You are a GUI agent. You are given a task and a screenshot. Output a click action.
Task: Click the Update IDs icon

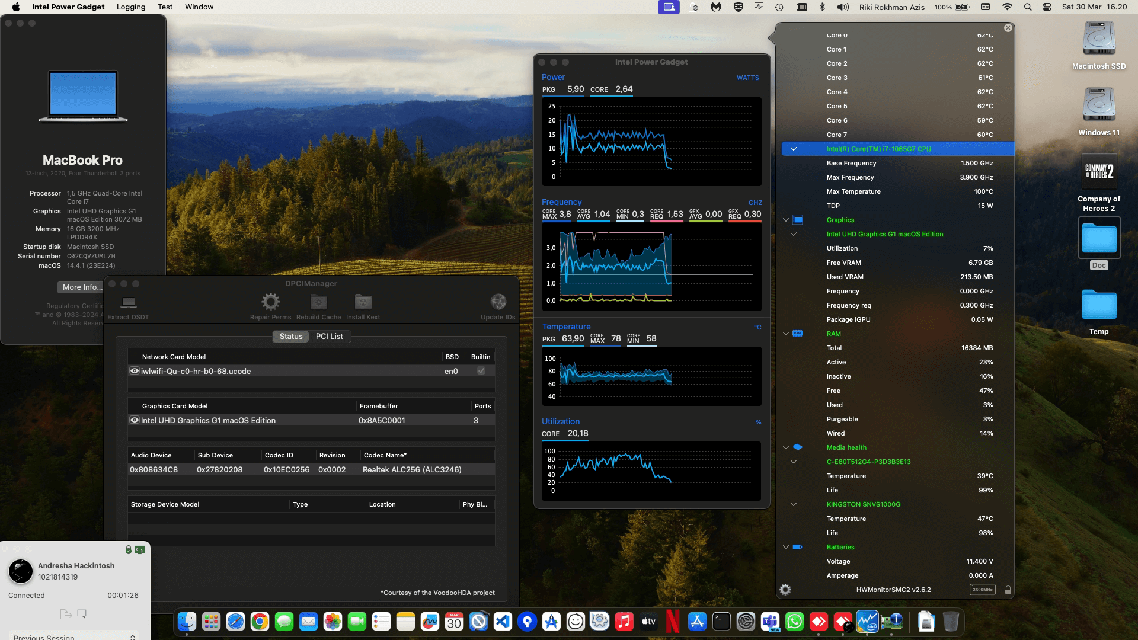point(498,302)
